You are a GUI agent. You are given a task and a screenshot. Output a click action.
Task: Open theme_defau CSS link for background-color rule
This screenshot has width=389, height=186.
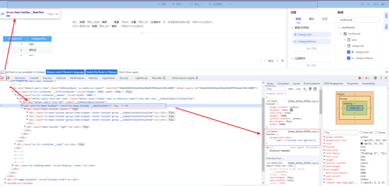point(303,131)
